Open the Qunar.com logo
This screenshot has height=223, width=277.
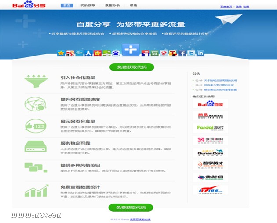[210, 152]
